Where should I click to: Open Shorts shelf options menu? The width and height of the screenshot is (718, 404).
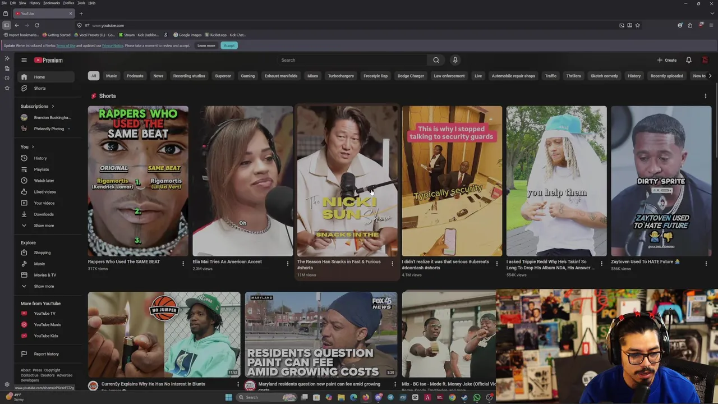pos(706,96)
